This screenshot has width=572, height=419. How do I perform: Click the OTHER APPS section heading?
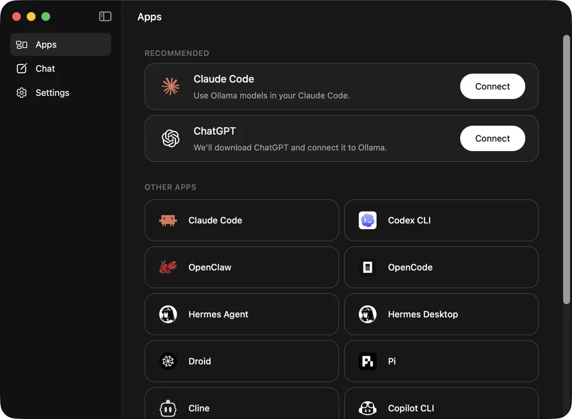pos(170,187)
